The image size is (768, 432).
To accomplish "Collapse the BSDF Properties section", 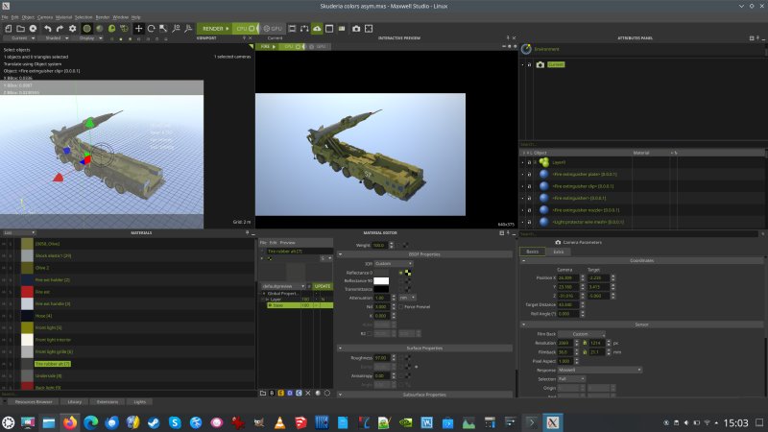I will coord(341,254).
